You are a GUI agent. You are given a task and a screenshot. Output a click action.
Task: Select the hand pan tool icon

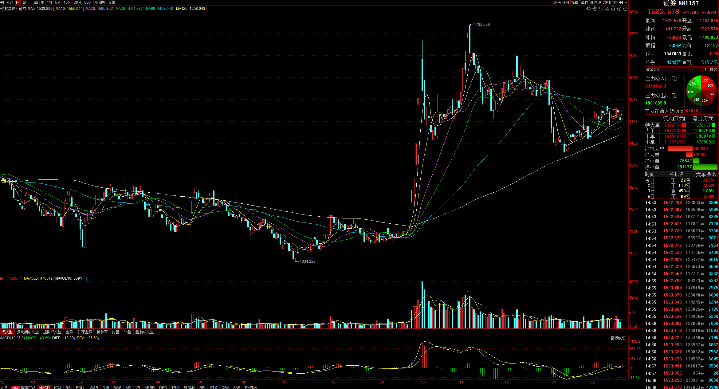tap(595, 9)
